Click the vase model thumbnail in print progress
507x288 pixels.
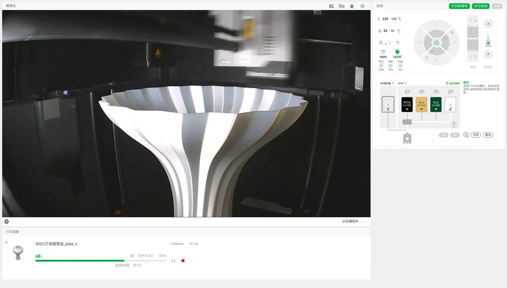18,253
